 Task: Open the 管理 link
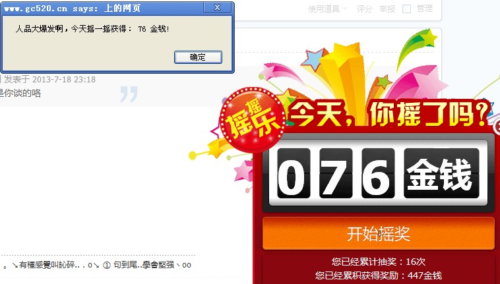(425, 9)
